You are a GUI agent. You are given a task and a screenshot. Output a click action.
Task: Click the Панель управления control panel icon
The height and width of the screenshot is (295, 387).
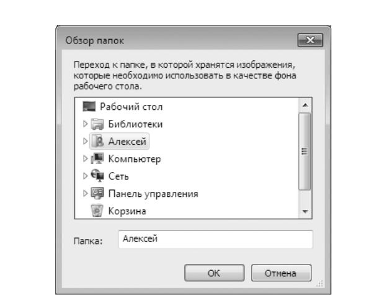point(97,193)
